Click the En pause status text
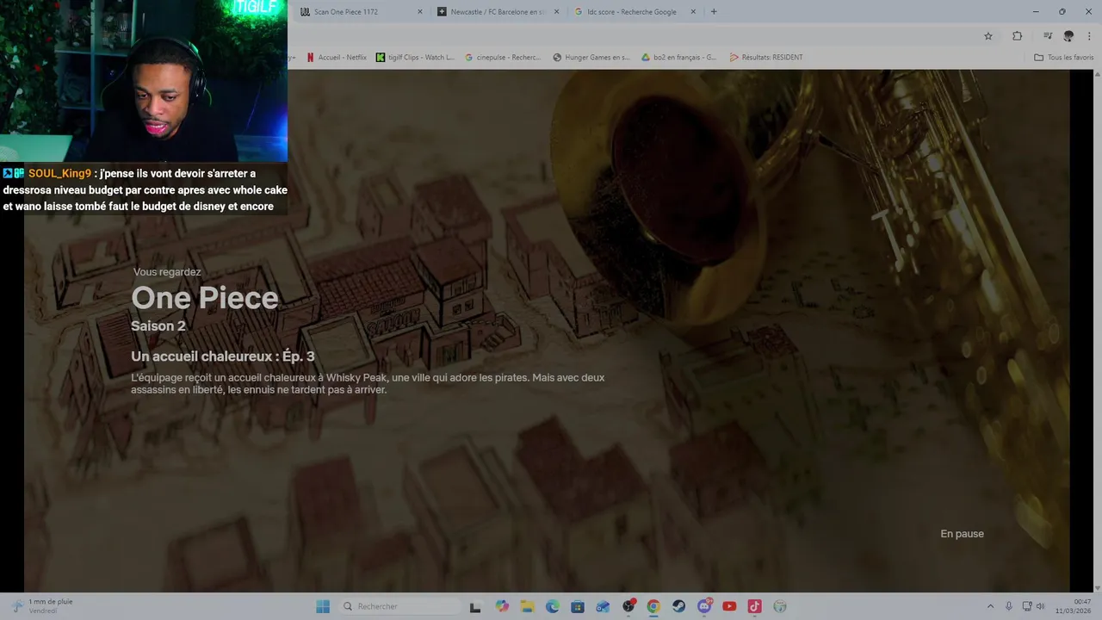Screen dimensions: 1102x620 [x=962, y=534]
